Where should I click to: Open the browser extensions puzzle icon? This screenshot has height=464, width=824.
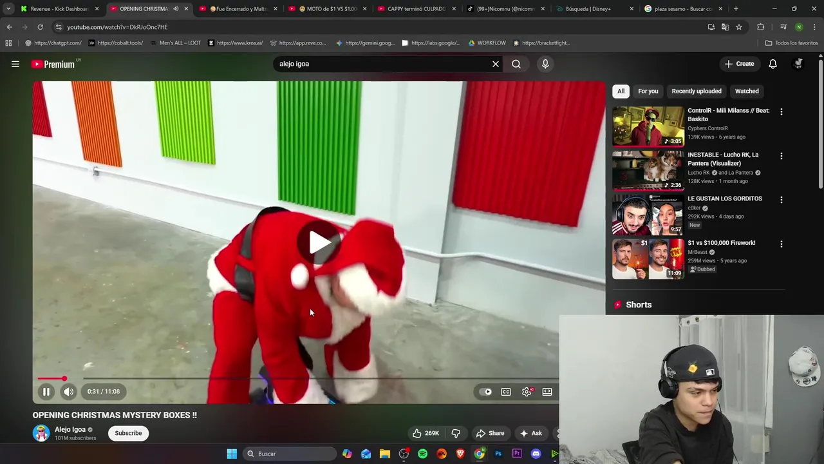pos(761,27)
